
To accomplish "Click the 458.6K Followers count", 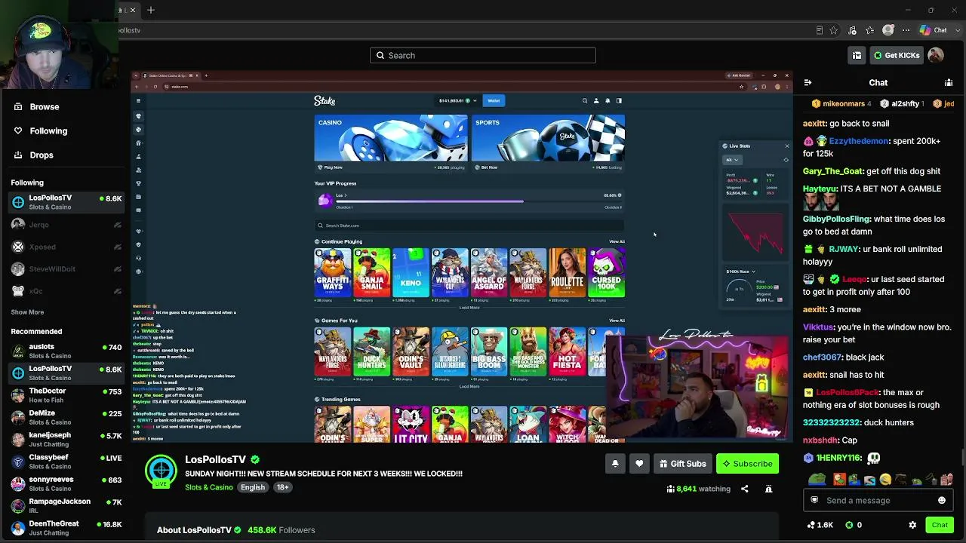I will click(x=281, y=530).
